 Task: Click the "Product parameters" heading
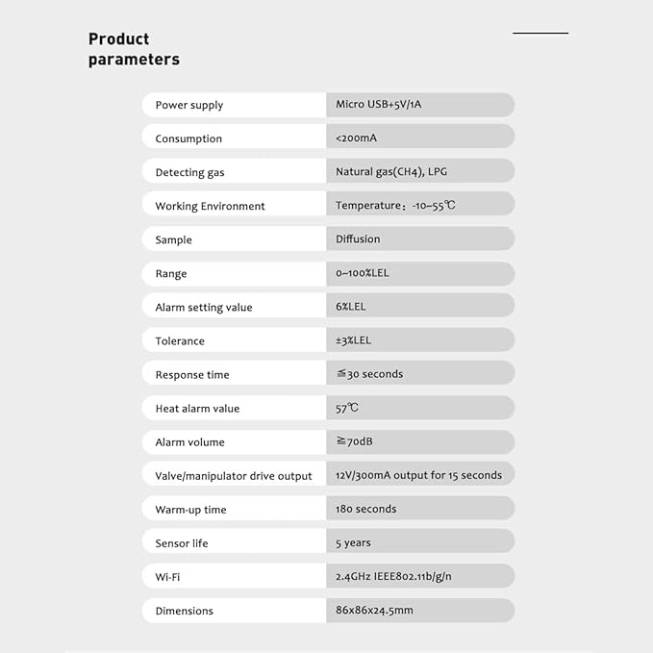pyautogui.click(x=134, y=49)
